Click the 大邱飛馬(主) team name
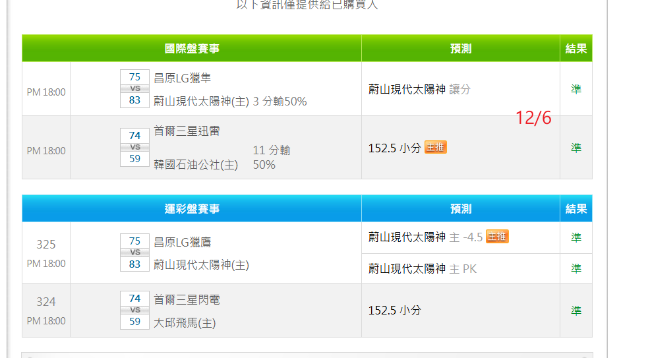The width and height of the screenshot is (650, 358). coord(185,323)
